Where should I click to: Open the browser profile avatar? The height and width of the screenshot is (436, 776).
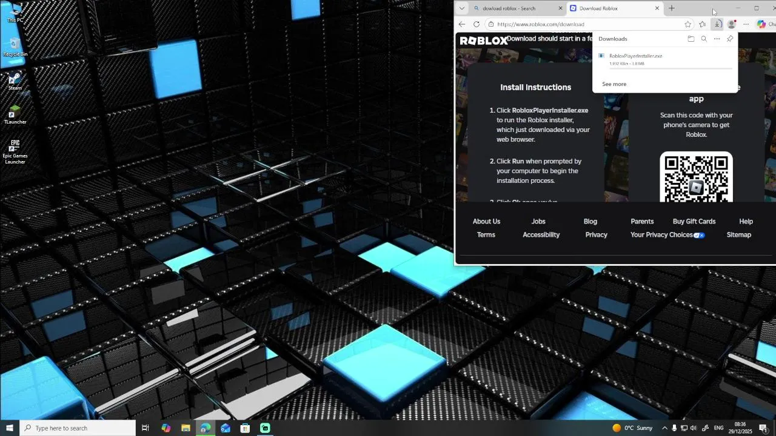click(x=732, y=24)
